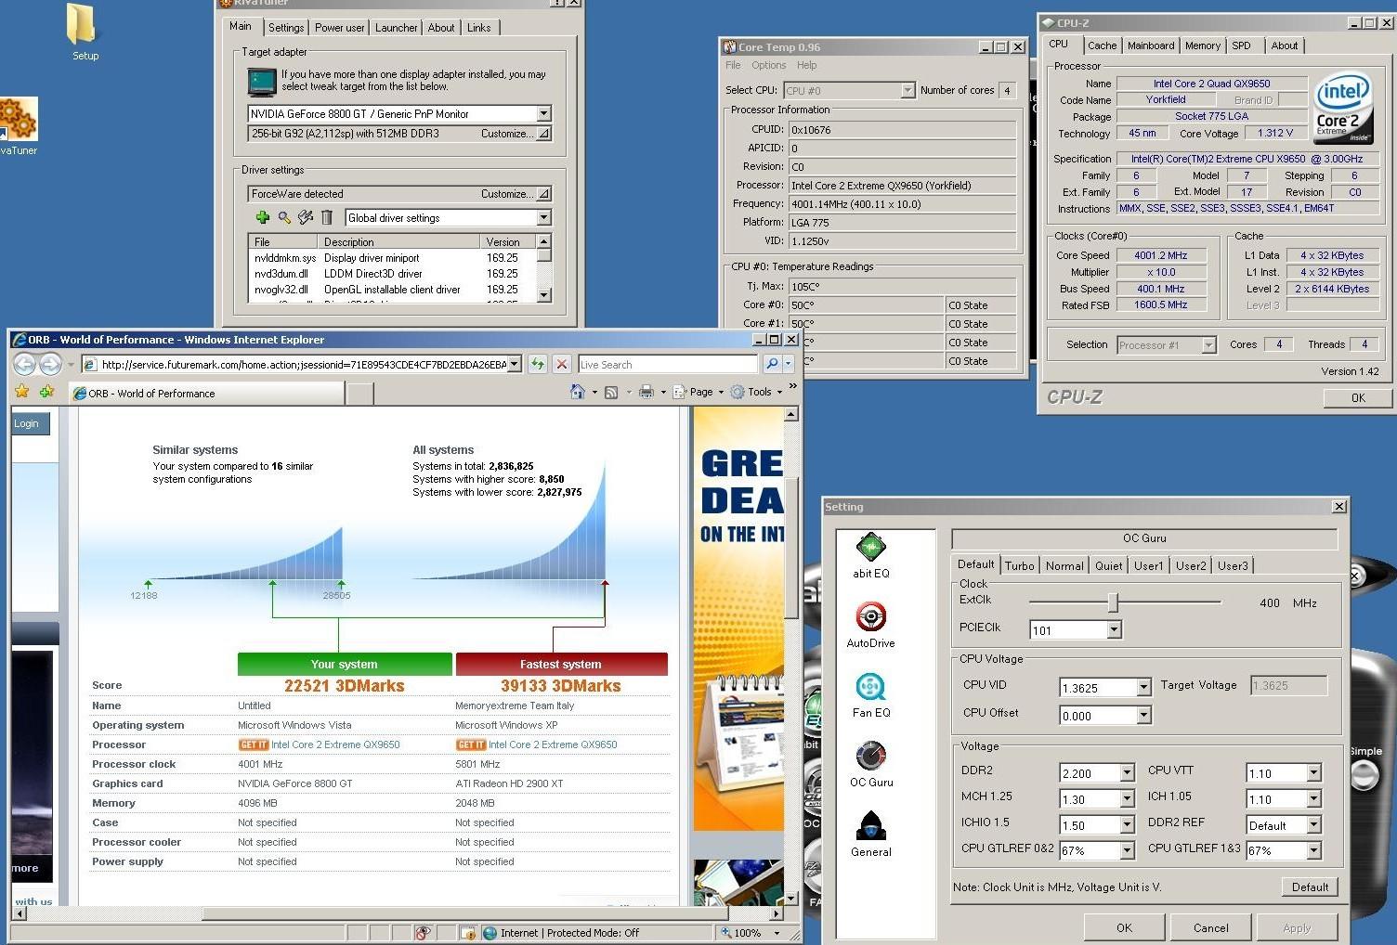Open the NVIDIA GeForce 8800 GT adapter dropdown

(543, 113)
